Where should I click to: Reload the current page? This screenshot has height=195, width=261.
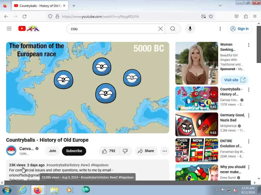(x=24, y=17)
